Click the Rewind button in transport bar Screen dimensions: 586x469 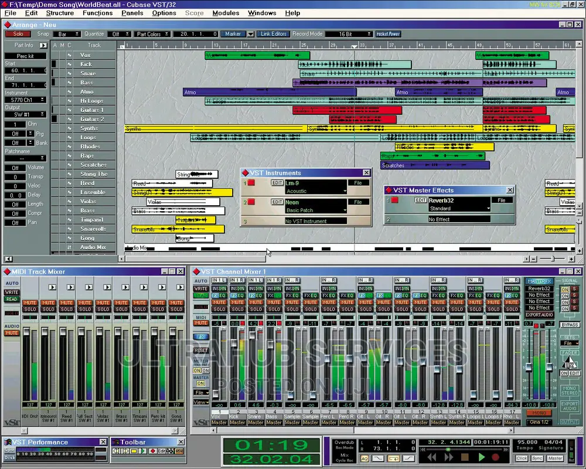pyautogui.click(x=432, y=457)
